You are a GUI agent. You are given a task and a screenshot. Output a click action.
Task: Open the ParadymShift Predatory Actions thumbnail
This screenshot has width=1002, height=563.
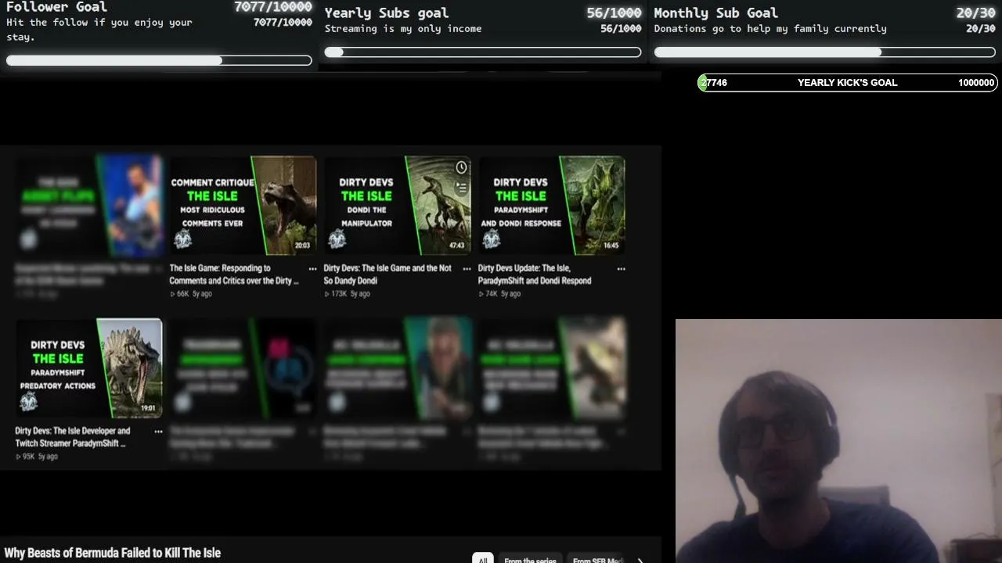(88, 368)
